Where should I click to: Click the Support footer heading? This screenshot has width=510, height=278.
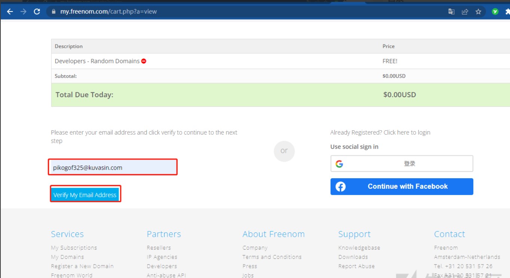point(354,234)
